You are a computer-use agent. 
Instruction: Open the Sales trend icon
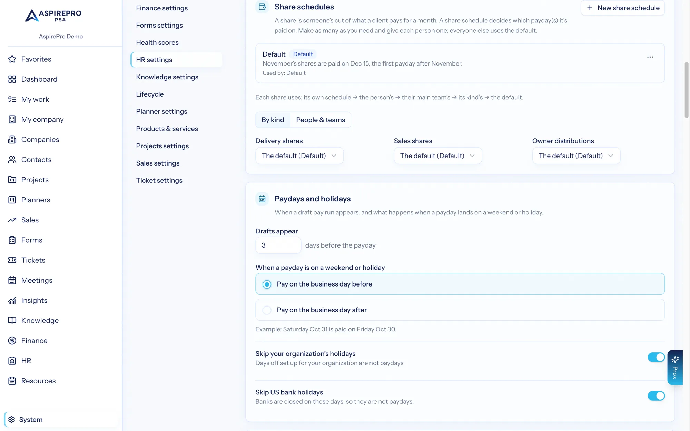click(x=12, y=220)
